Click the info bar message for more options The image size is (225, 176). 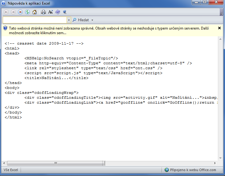click(109, 30)
